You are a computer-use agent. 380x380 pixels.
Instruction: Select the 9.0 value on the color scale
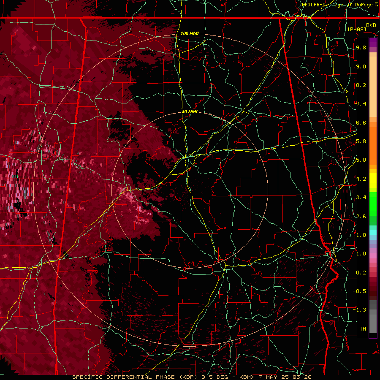click(x=361, y=66)
